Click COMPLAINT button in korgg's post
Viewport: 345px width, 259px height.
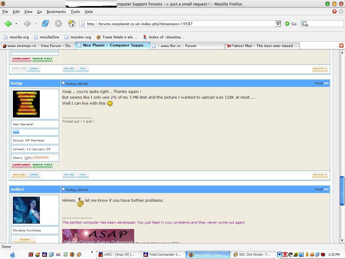pos(21,165)
